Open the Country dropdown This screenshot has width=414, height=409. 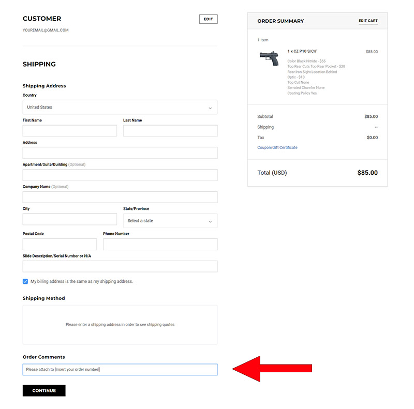[120, 107]
